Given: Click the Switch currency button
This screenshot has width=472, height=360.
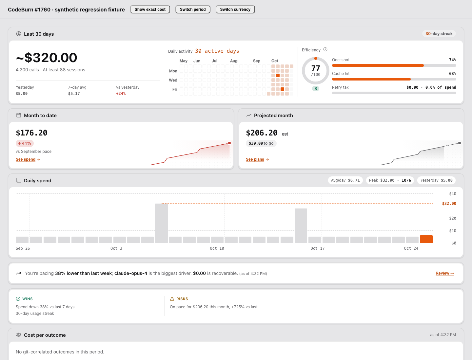Looking at the screenshot, I should tap(235, 9).
